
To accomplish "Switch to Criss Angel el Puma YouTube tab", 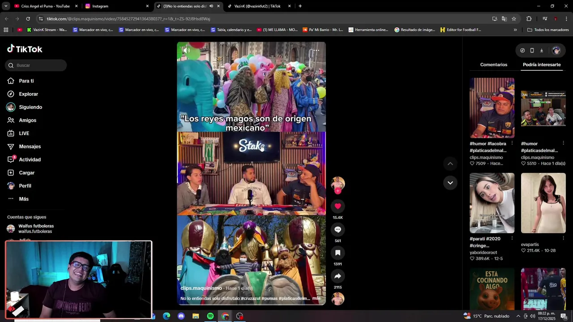I will click(45, 6).
